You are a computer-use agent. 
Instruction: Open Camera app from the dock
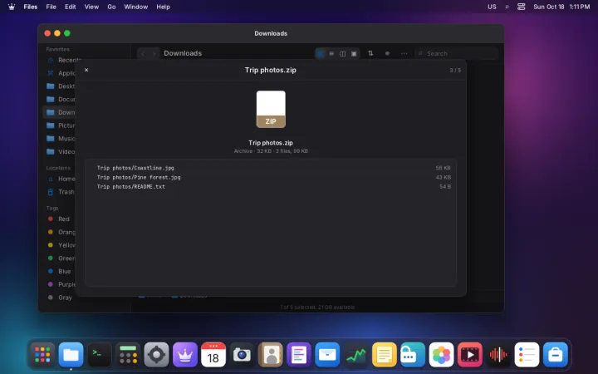[242, 355]
